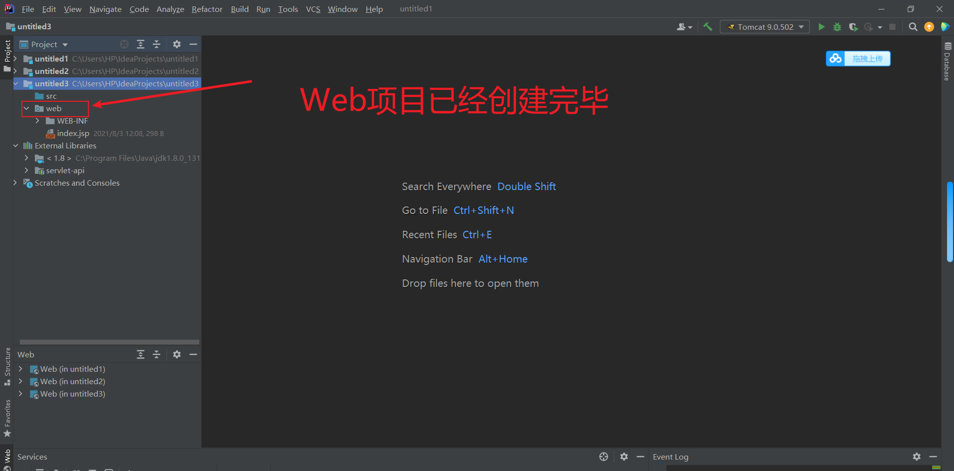Open the Refactor menu
Viewport: 954px width, 471px height.
pyautogui.click(x=207, y=9)
